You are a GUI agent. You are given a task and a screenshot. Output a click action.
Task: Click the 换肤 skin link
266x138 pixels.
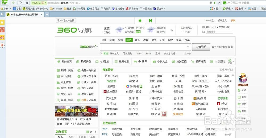(x=233, y=20)
